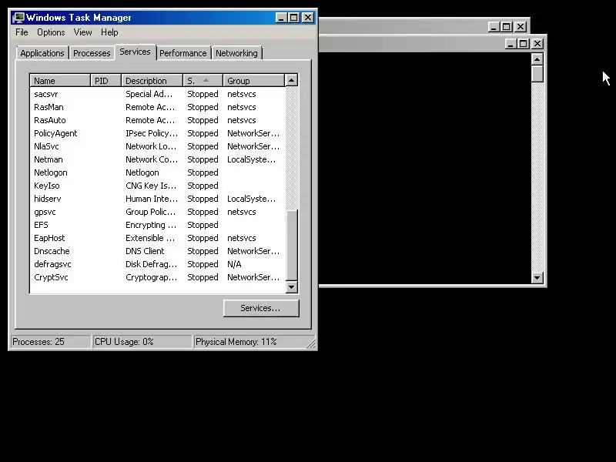
Task: Sort by the Status column header
Action: point(203,81)
